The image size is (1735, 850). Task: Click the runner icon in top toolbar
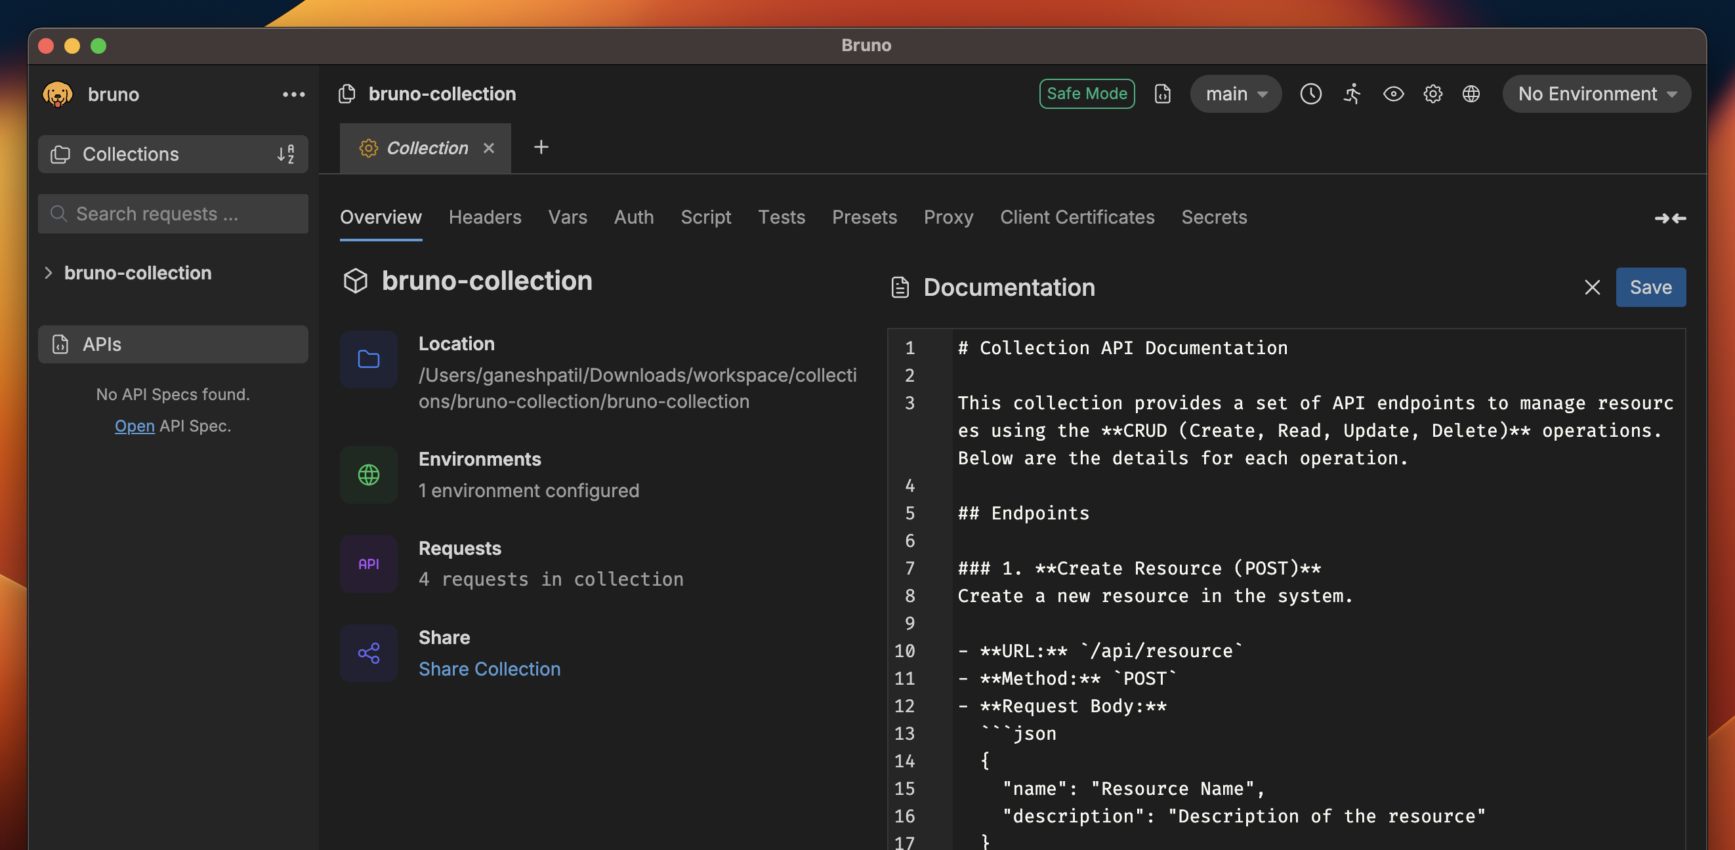pyautogui.click(x=1352, y=94)
